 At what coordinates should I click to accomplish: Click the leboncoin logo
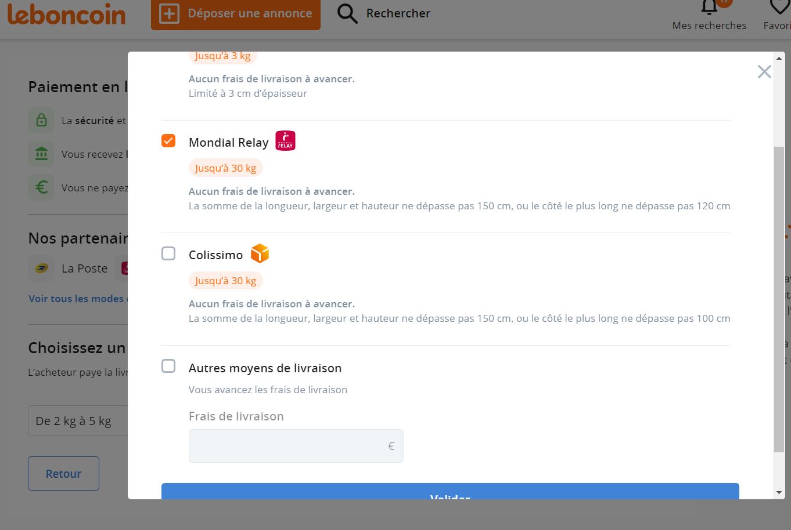click(x=66, y=14)
